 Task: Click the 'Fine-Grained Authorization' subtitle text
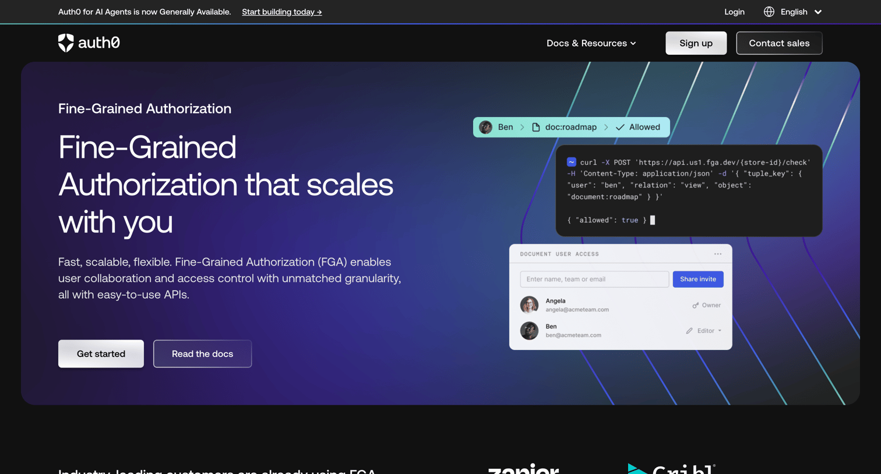(145, 108)
